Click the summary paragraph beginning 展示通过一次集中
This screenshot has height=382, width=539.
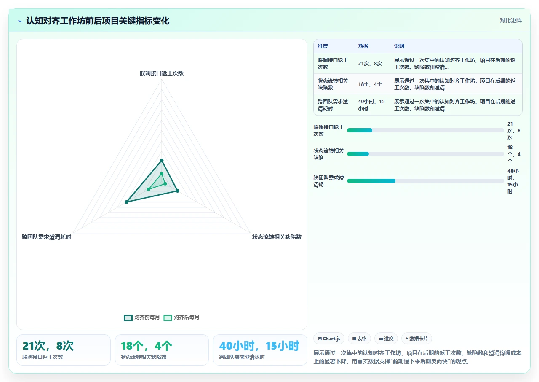418,357
